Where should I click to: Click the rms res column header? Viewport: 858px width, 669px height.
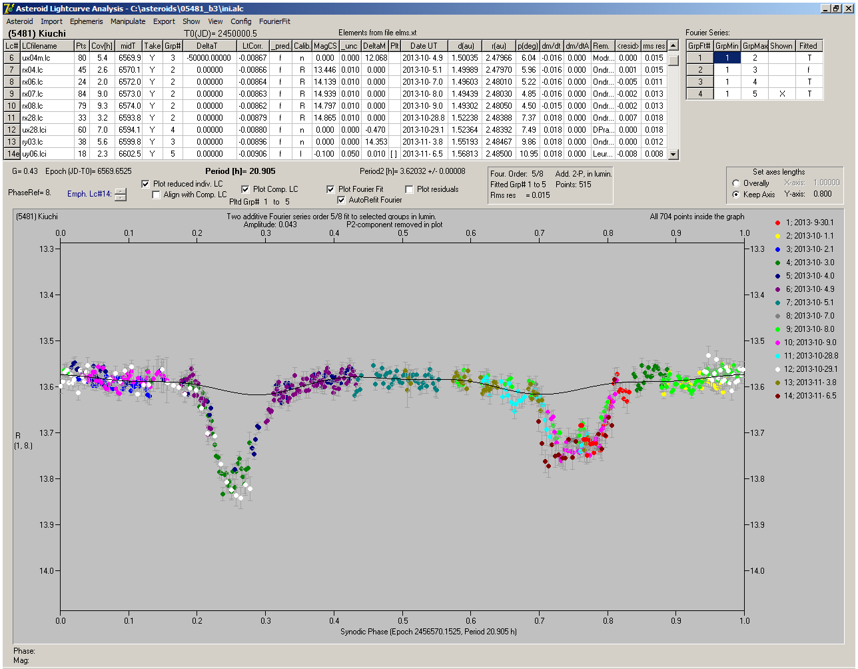pos(654,46)
